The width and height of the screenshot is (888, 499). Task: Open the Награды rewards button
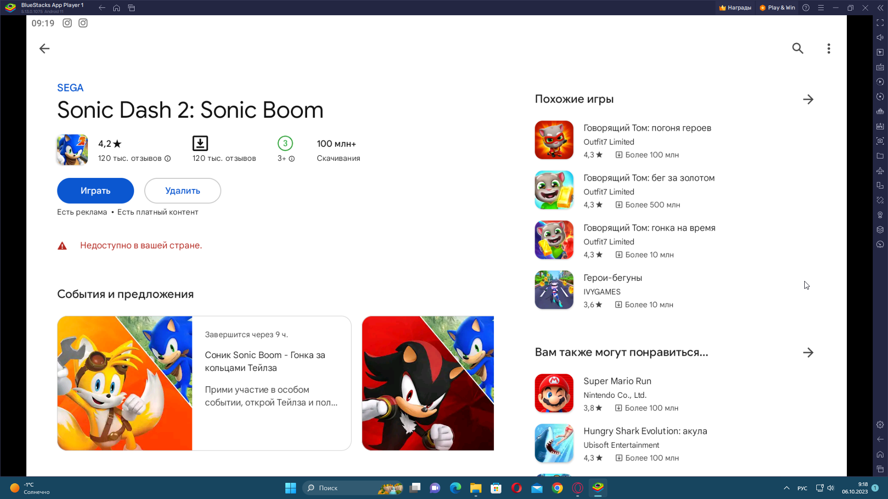pos(735,8)
